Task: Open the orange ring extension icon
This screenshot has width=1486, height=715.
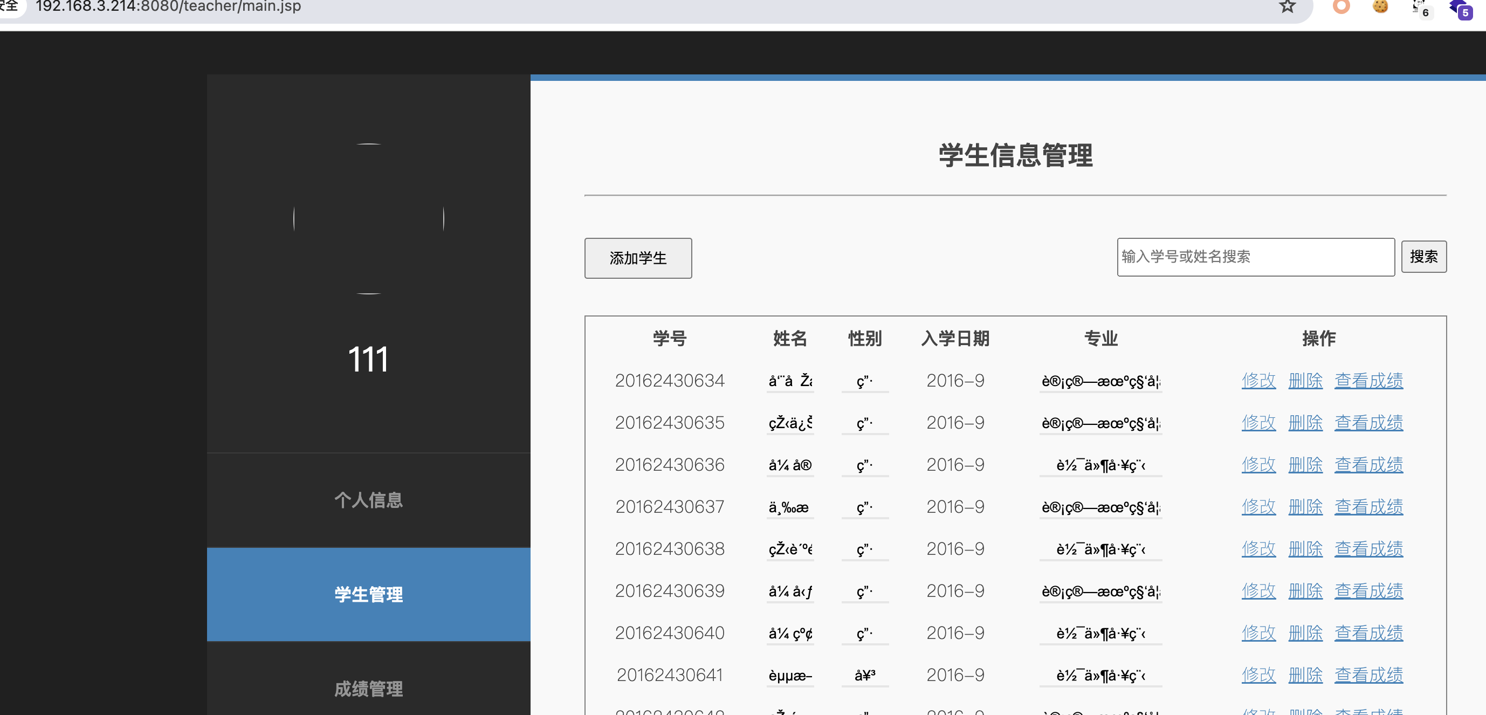Action: click(1341, 6)
